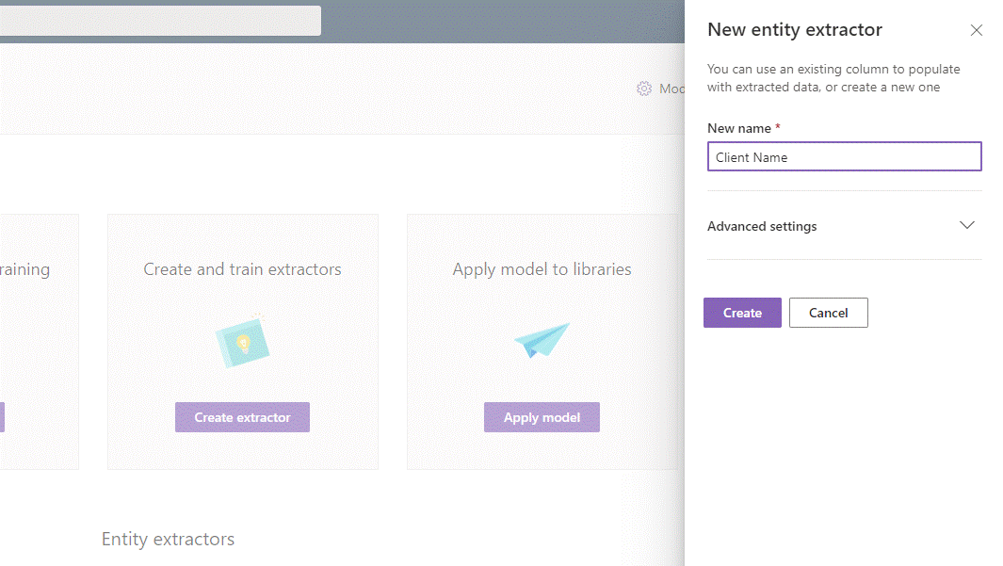The width and height of the screenshot is (1003, 566).
Task: Click the partially visible training card title
Action: [x=24, y=269]
